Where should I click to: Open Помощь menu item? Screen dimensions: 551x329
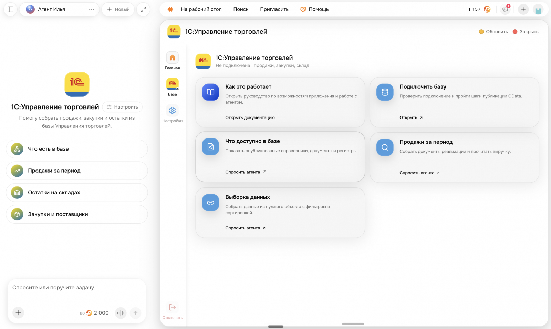[314, 9]
